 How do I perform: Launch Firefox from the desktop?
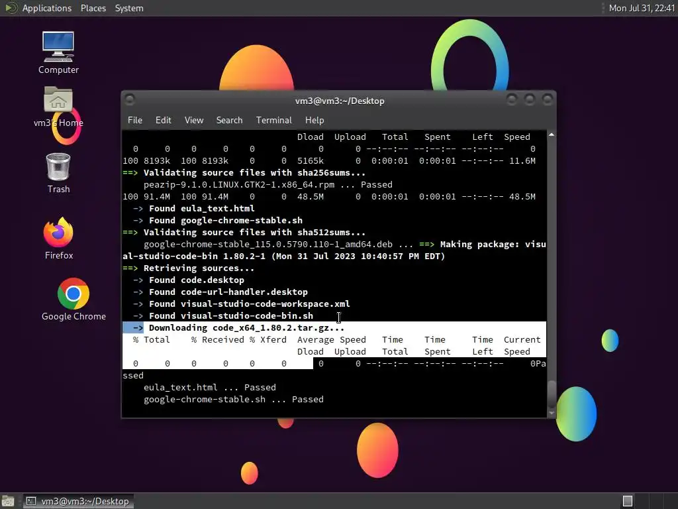(58, 239)
